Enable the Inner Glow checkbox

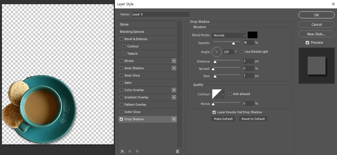pyautogui.click(x=121, y=75)
